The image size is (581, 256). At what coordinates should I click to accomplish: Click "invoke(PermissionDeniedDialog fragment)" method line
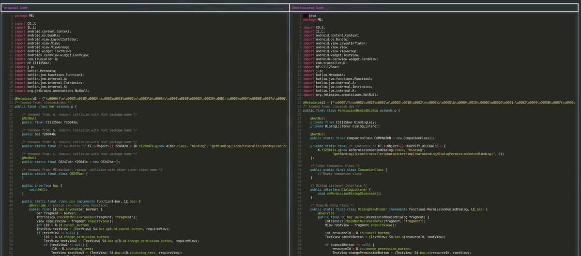point(374,217)
